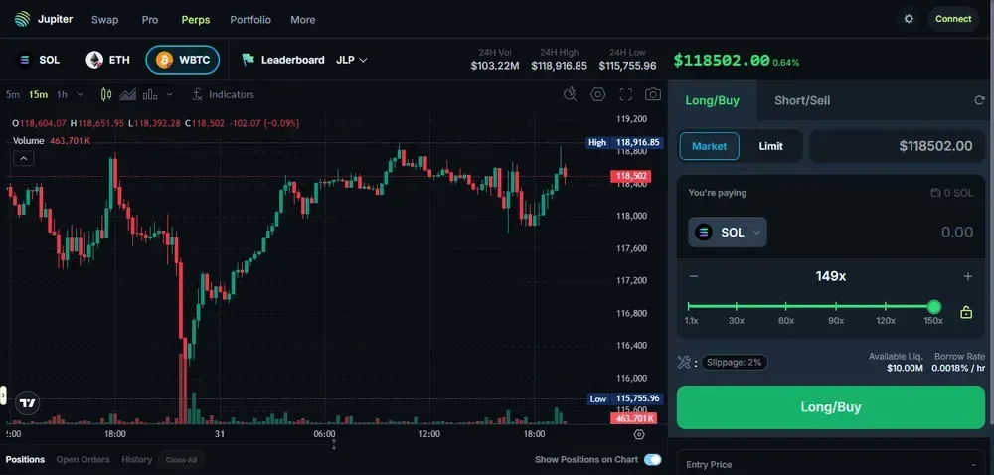
Task: Click the 118,502 current price label
Action: tap(631, 177)
